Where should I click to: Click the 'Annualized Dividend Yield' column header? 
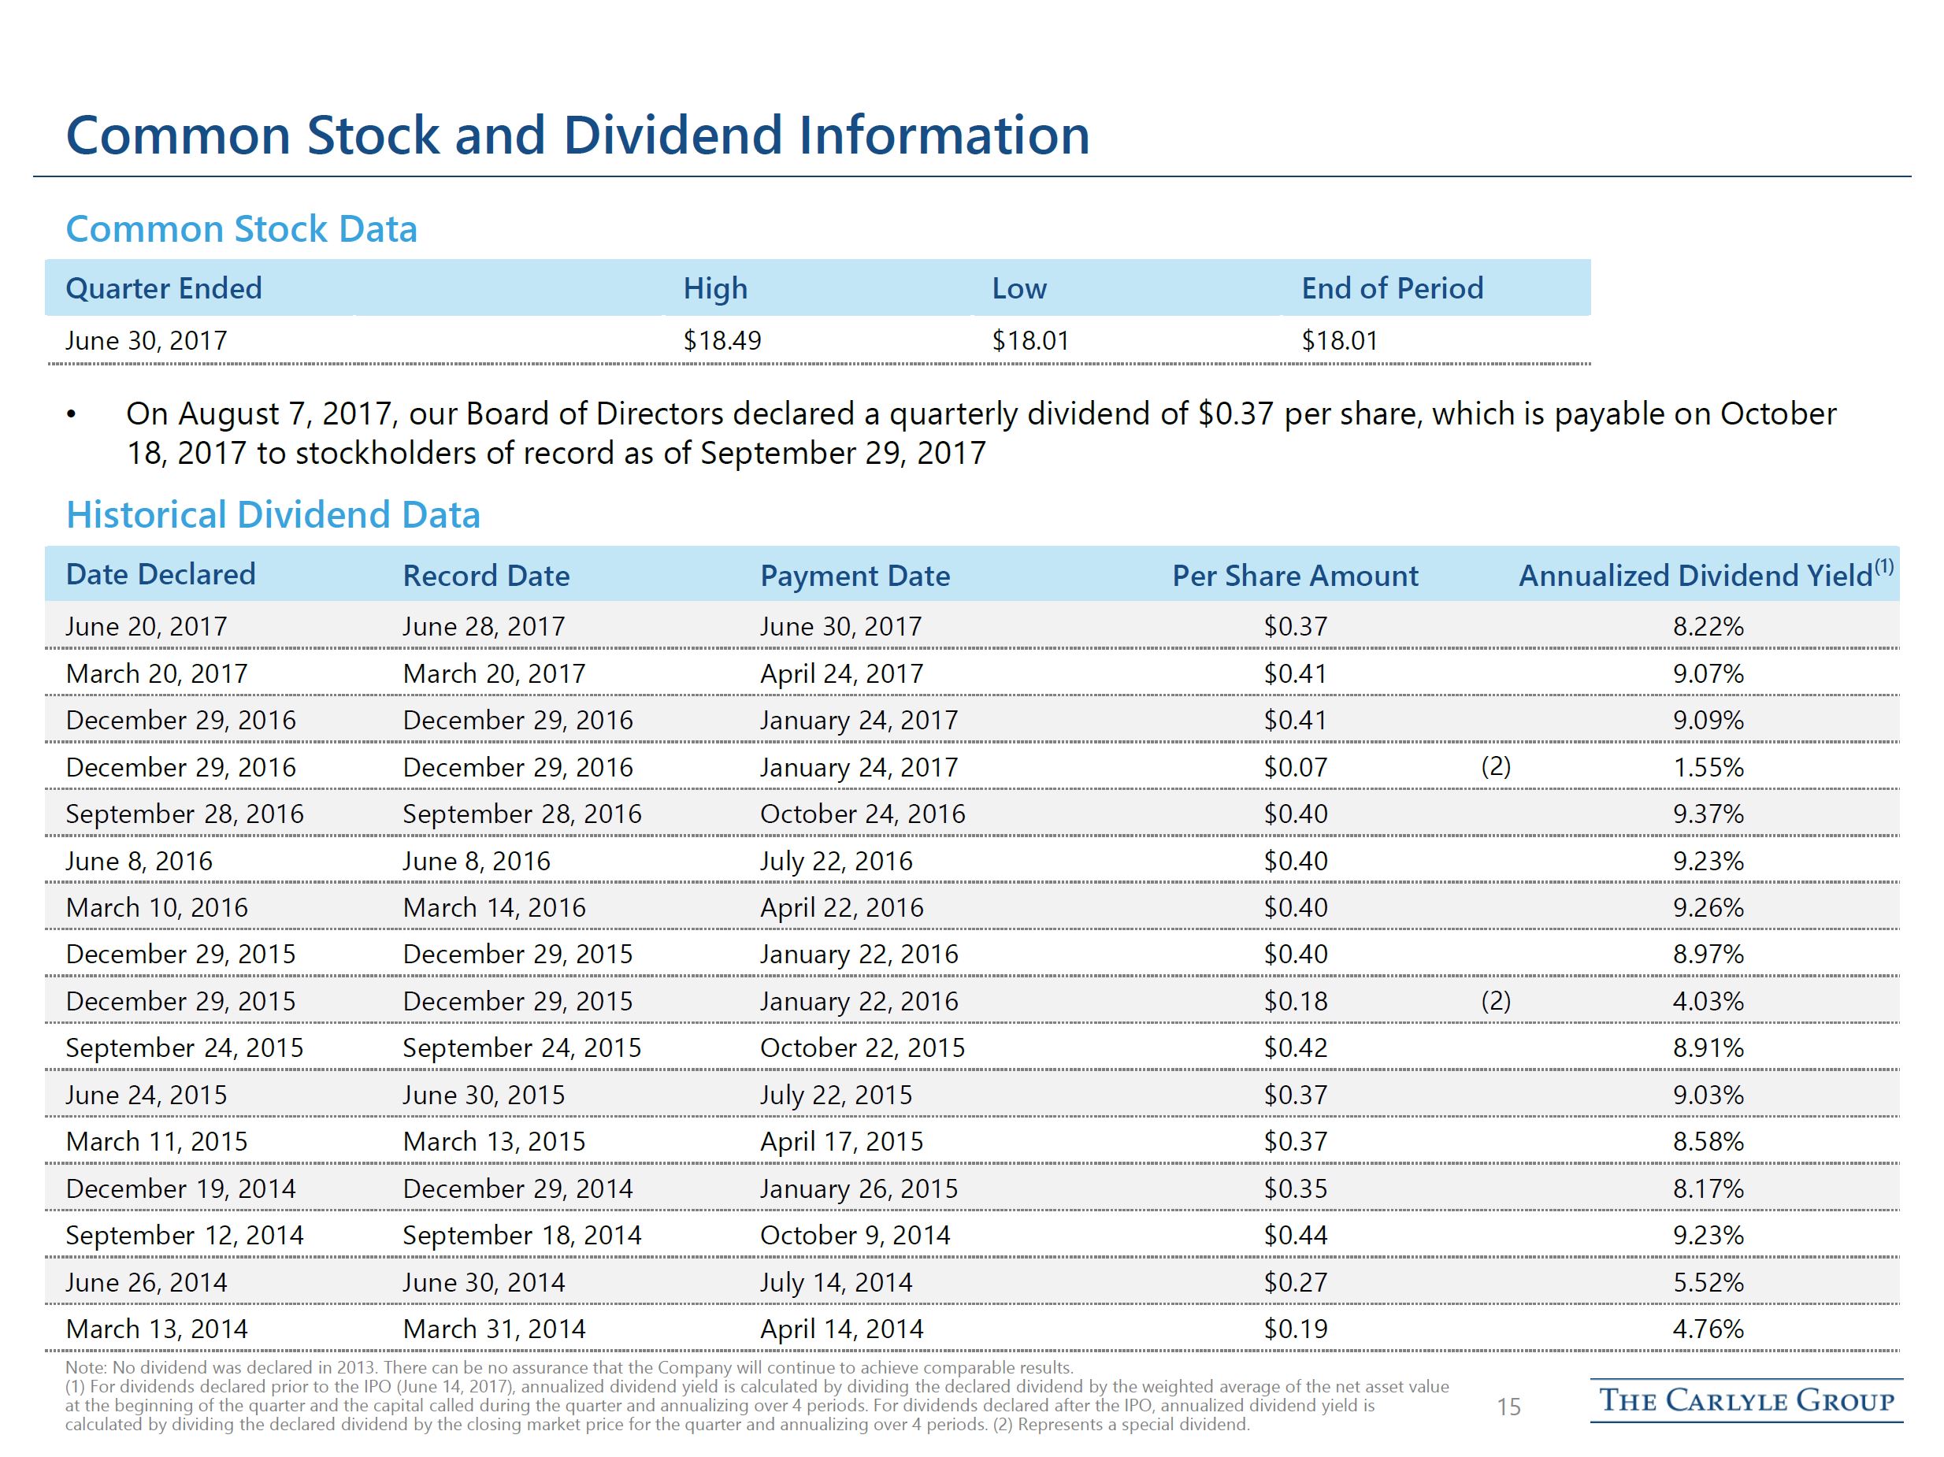(x=1706, y=574)
